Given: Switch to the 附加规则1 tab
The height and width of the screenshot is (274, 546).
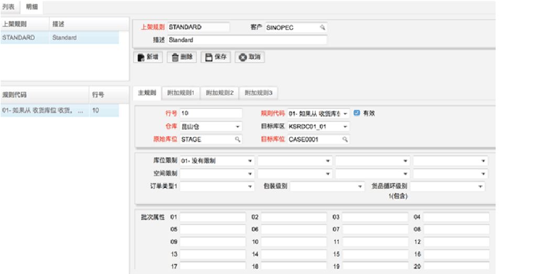Looking at the screenshot, I should click(x=181, y=93).
